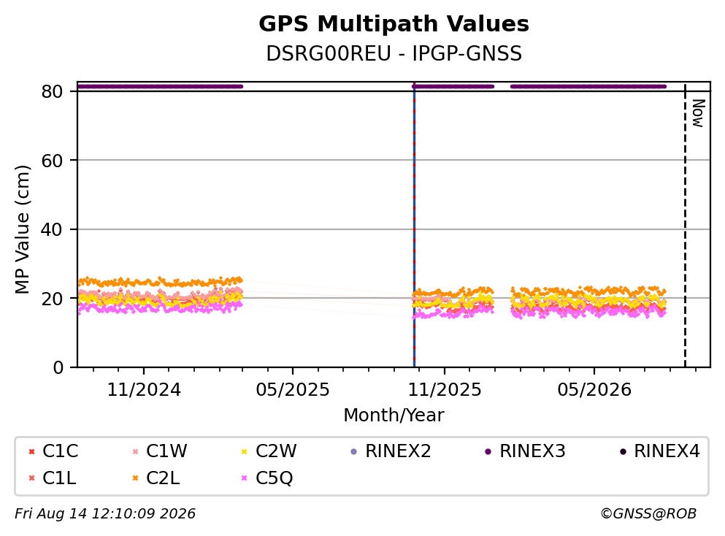Click the chart title GPS Multipath Values
The height and width of the screenshot is (536, 725).
pyautogui.click(x=394, y=24)
